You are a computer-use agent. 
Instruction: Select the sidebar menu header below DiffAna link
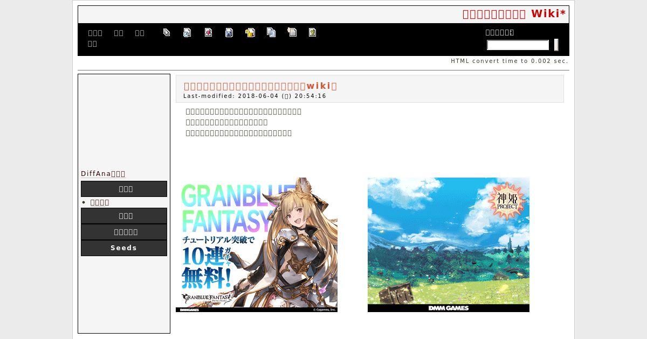(124, 189)
